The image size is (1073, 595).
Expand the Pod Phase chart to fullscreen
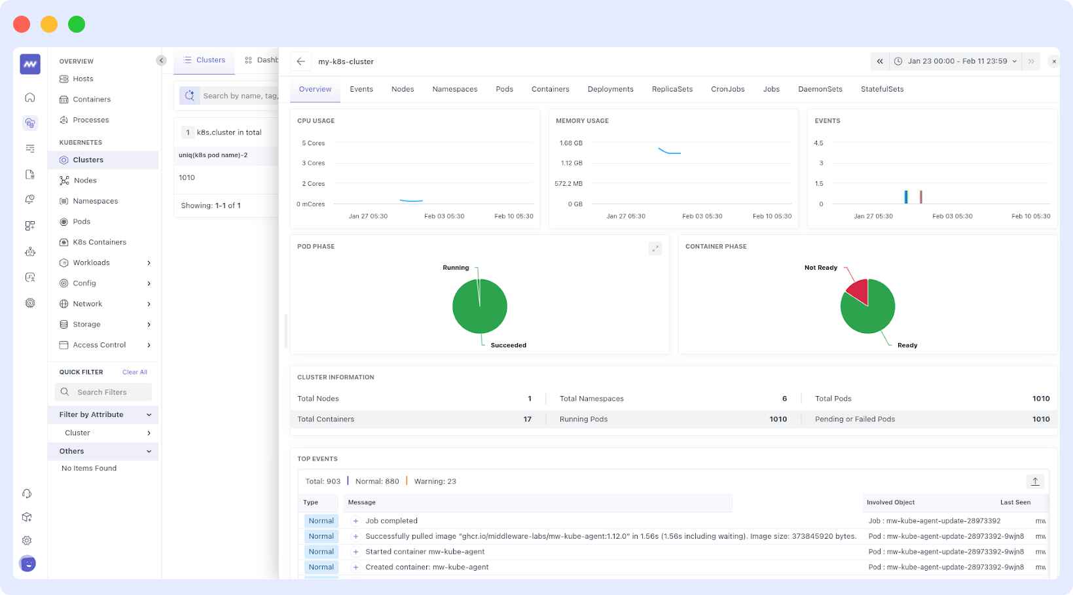(x=655, y=249)
